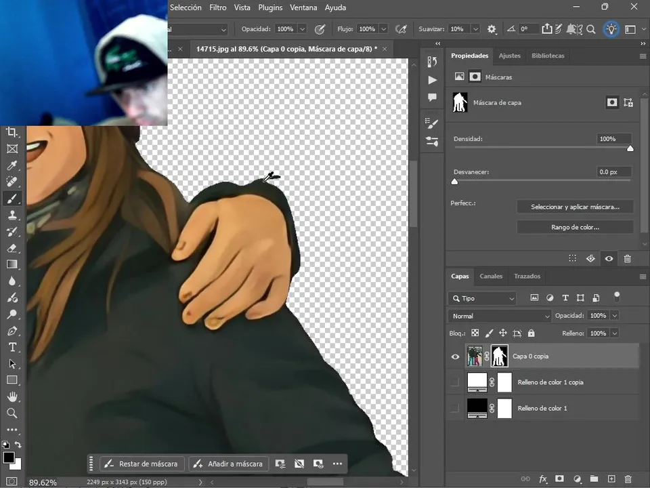This screenshot has height=488, width=650.
Task: Switch to the Canales tab
Action: coord(491,277)
